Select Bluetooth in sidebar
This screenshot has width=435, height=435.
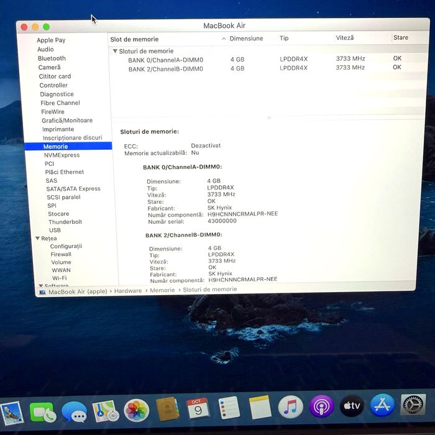tap(52, 58)
